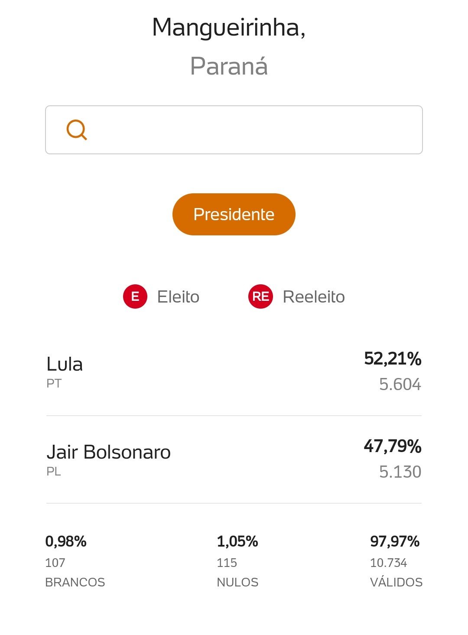Click the Reeleito legend label
Screen dimensions: 468x635
coord(314,297)
